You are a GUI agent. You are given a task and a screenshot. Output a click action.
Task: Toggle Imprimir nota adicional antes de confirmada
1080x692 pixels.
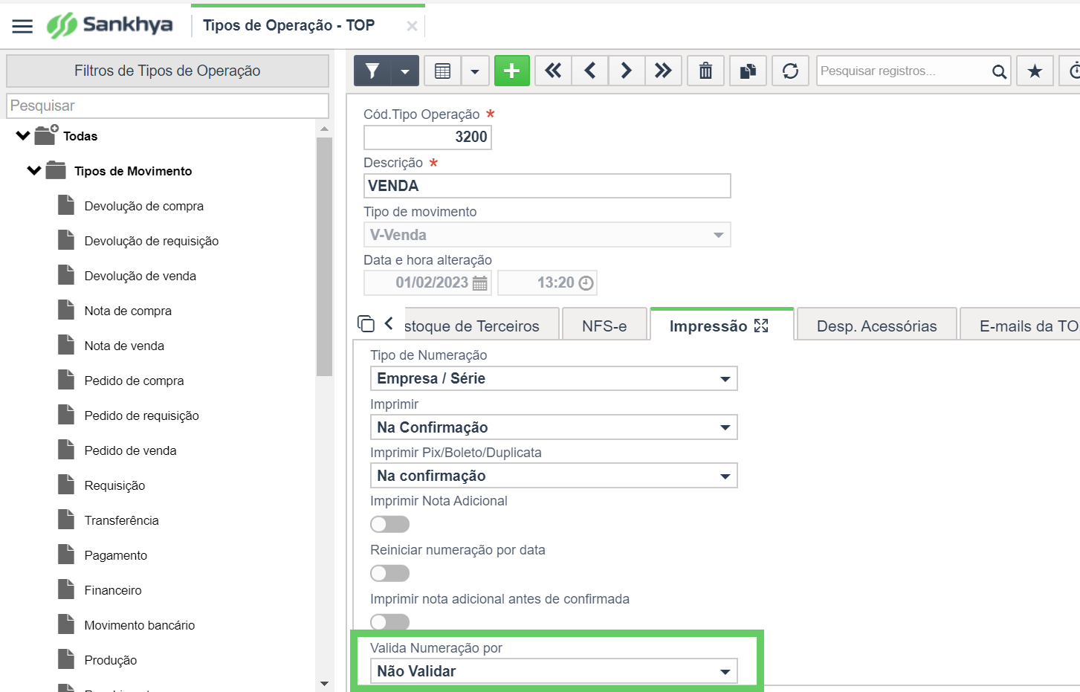click(x=390, y=621)
